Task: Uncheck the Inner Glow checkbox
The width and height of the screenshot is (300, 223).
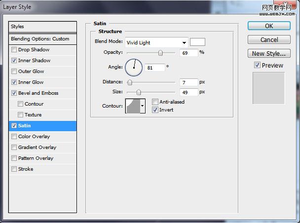Action: point(14,82)
